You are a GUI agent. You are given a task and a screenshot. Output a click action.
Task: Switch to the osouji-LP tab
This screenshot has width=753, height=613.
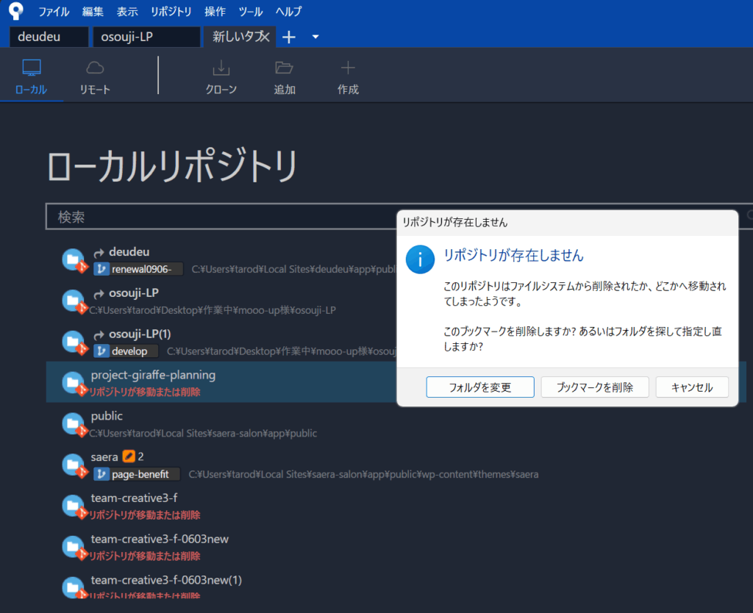tap(146, 37)
